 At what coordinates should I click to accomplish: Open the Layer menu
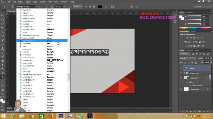[x=28, y=2]
